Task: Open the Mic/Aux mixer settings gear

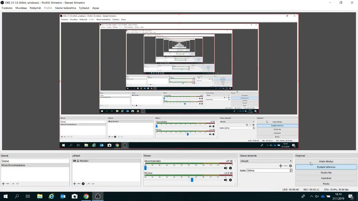Action: (230, 180)
